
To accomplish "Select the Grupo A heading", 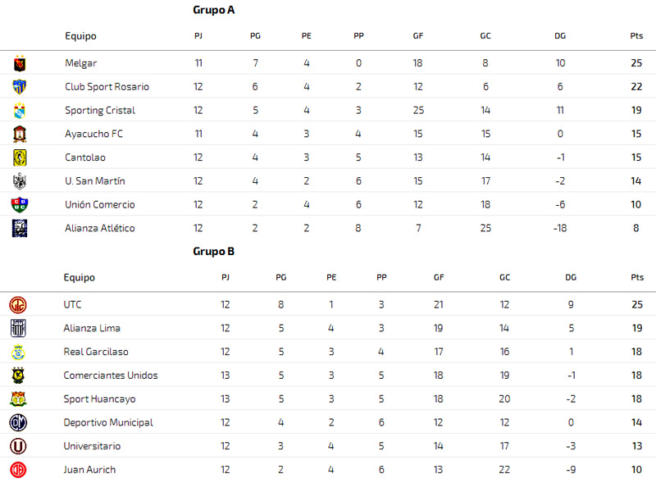I will coord(214,10).
